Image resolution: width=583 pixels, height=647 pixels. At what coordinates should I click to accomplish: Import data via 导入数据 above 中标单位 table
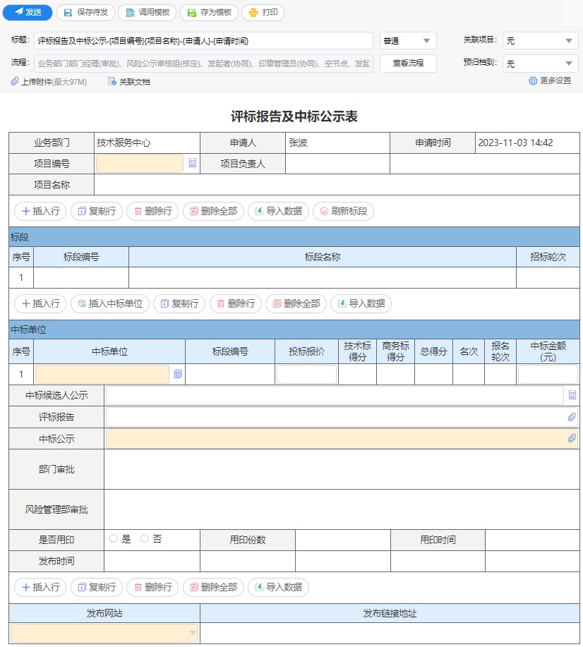(x=361, y=303)
